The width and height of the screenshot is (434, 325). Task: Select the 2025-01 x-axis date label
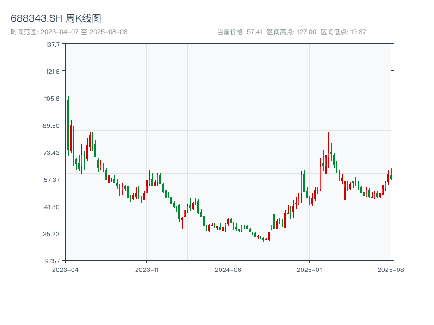309,269
